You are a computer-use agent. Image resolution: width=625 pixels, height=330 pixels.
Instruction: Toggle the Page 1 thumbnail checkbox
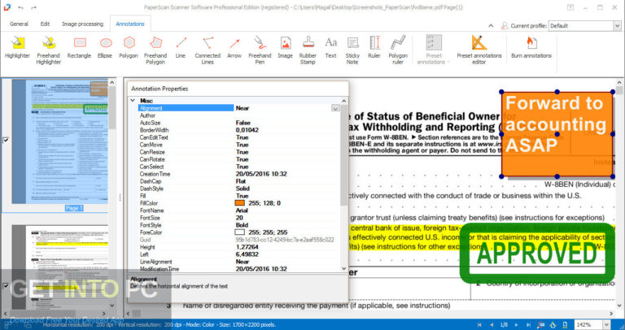tap(6, 140)
